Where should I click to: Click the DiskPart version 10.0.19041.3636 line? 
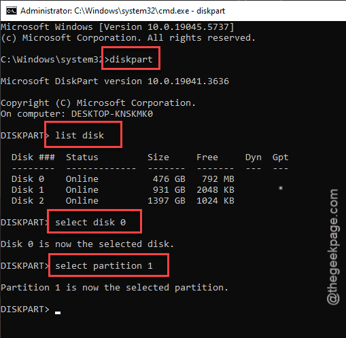(x=115, y=81)
